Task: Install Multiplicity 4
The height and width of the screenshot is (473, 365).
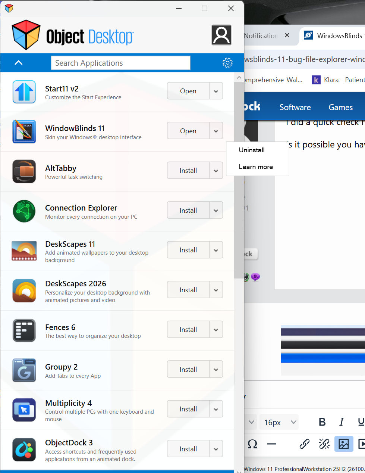Action: 188,409
